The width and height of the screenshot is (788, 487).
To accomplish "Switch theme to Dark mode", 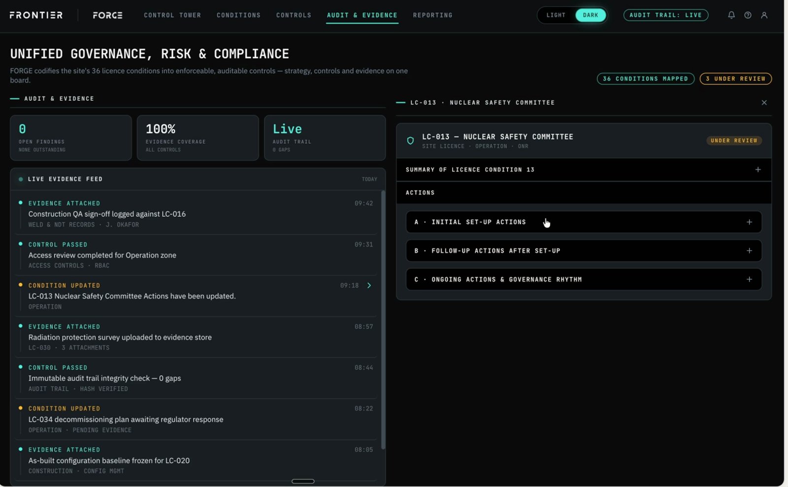I will click(x=591, y=15).
